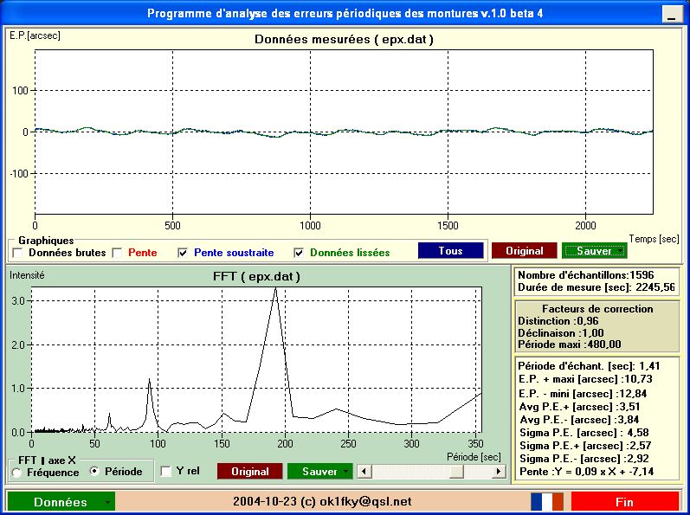This screenshot has height=515, width=690.
Task: Click the Graphiques group label
Action: (x=46, y=241)
